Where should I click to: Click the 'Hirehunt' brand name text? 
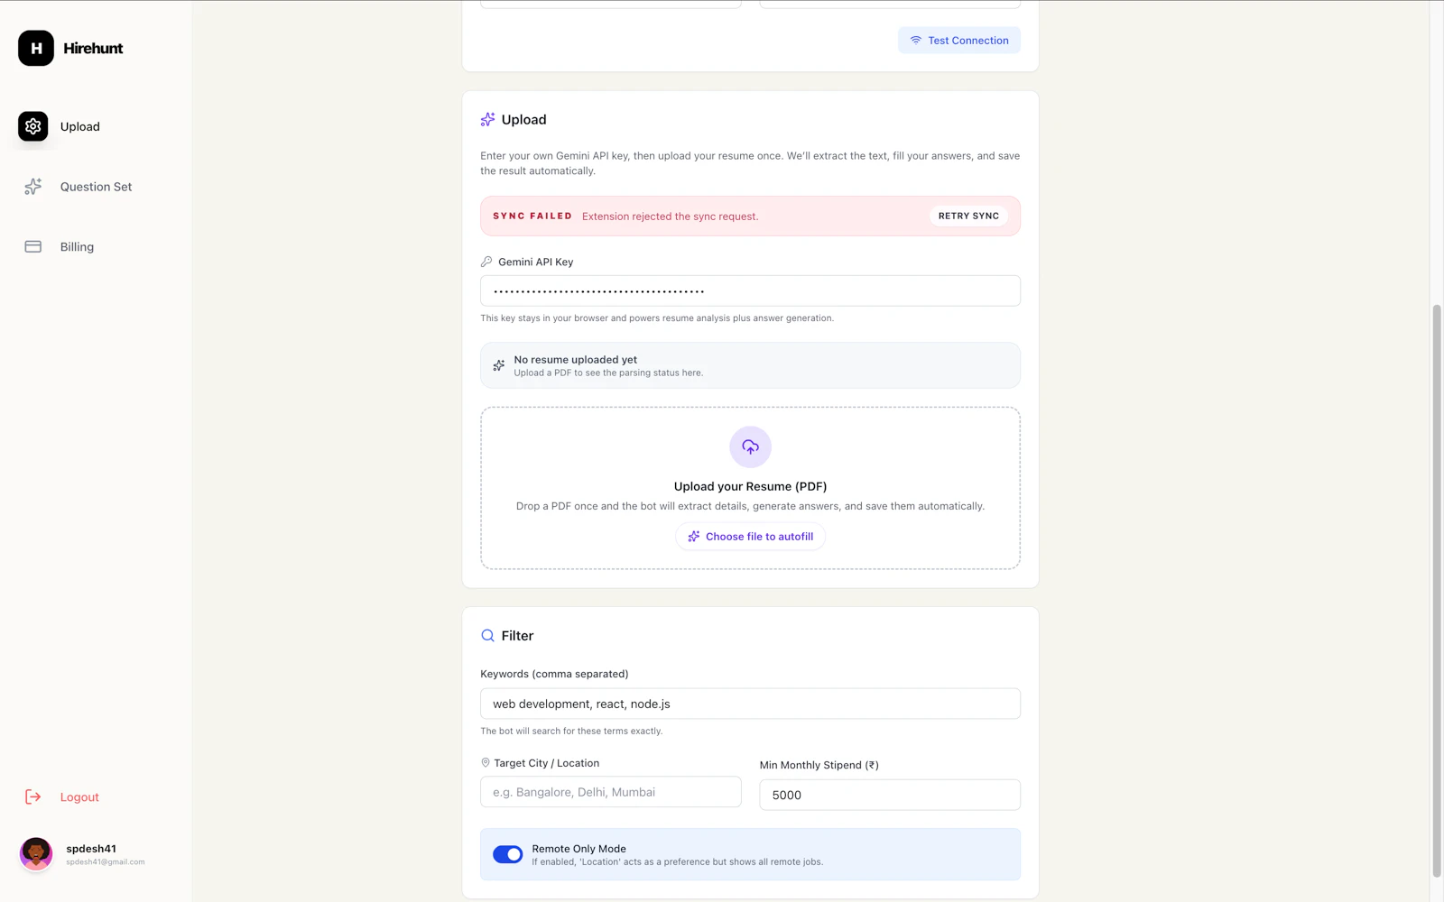(93, 48)
